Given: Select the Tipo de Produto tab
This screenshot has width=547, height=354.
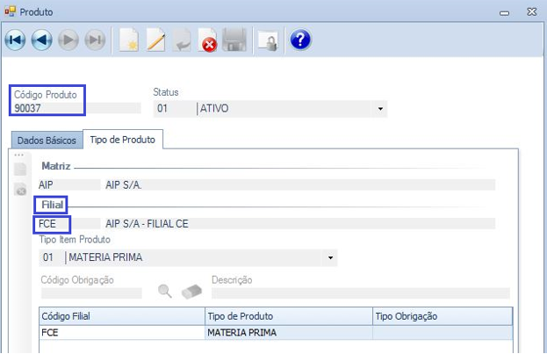Looking at the screenshot, I should pos(122,140).
